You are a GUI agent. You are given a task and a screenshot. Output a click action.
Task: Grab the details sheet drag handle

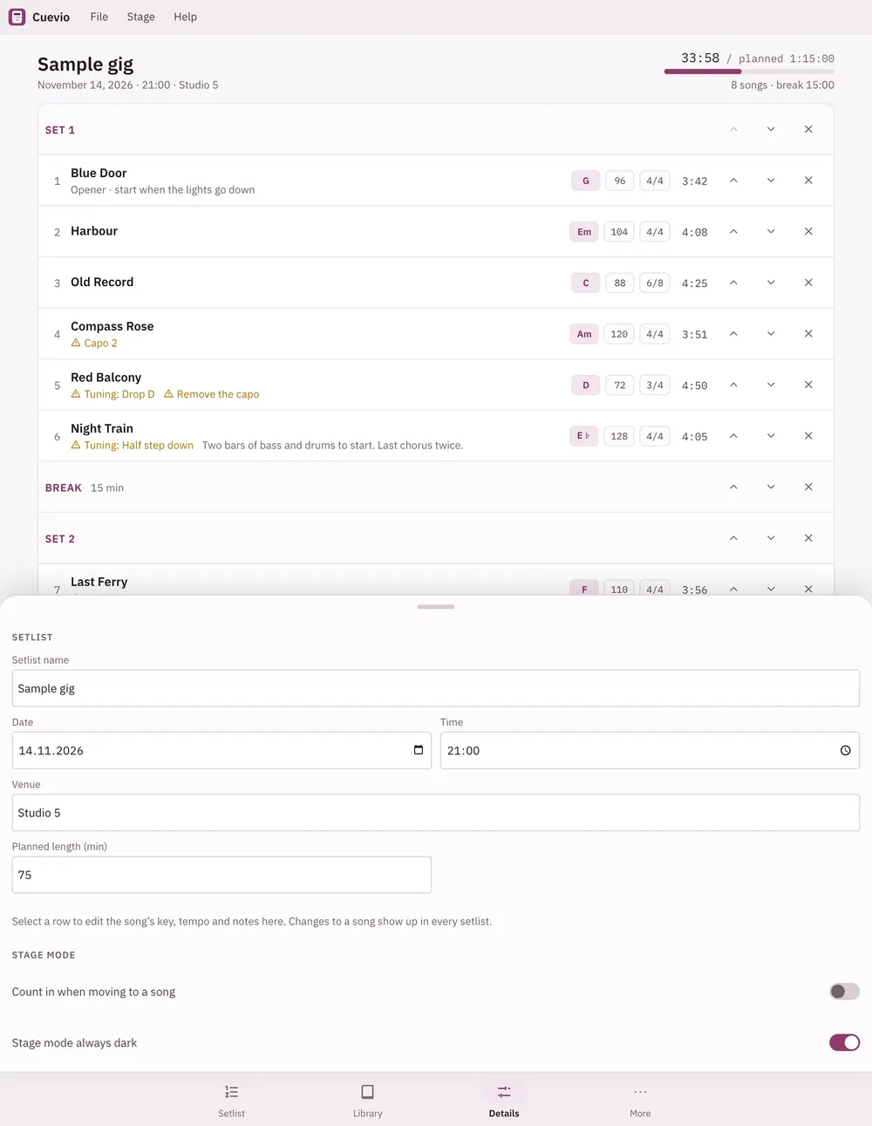point(436,606)
